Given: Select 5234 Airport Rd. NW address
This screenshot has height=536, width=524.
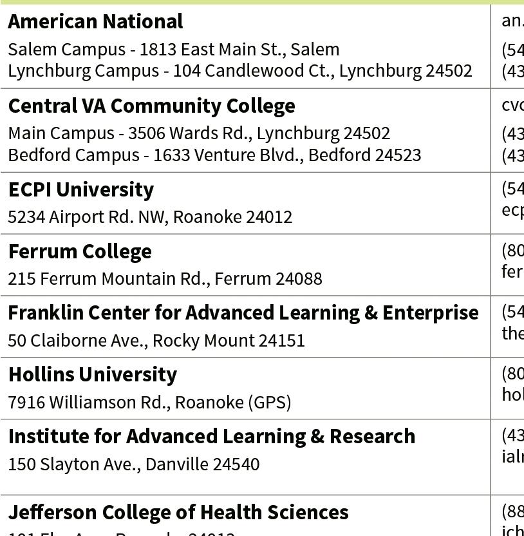Looking at the screenshot, I should (x=150, y=217).
